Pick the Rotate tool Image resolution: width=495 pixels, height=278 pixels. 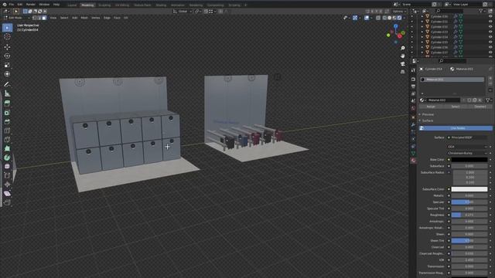(7, 56)
